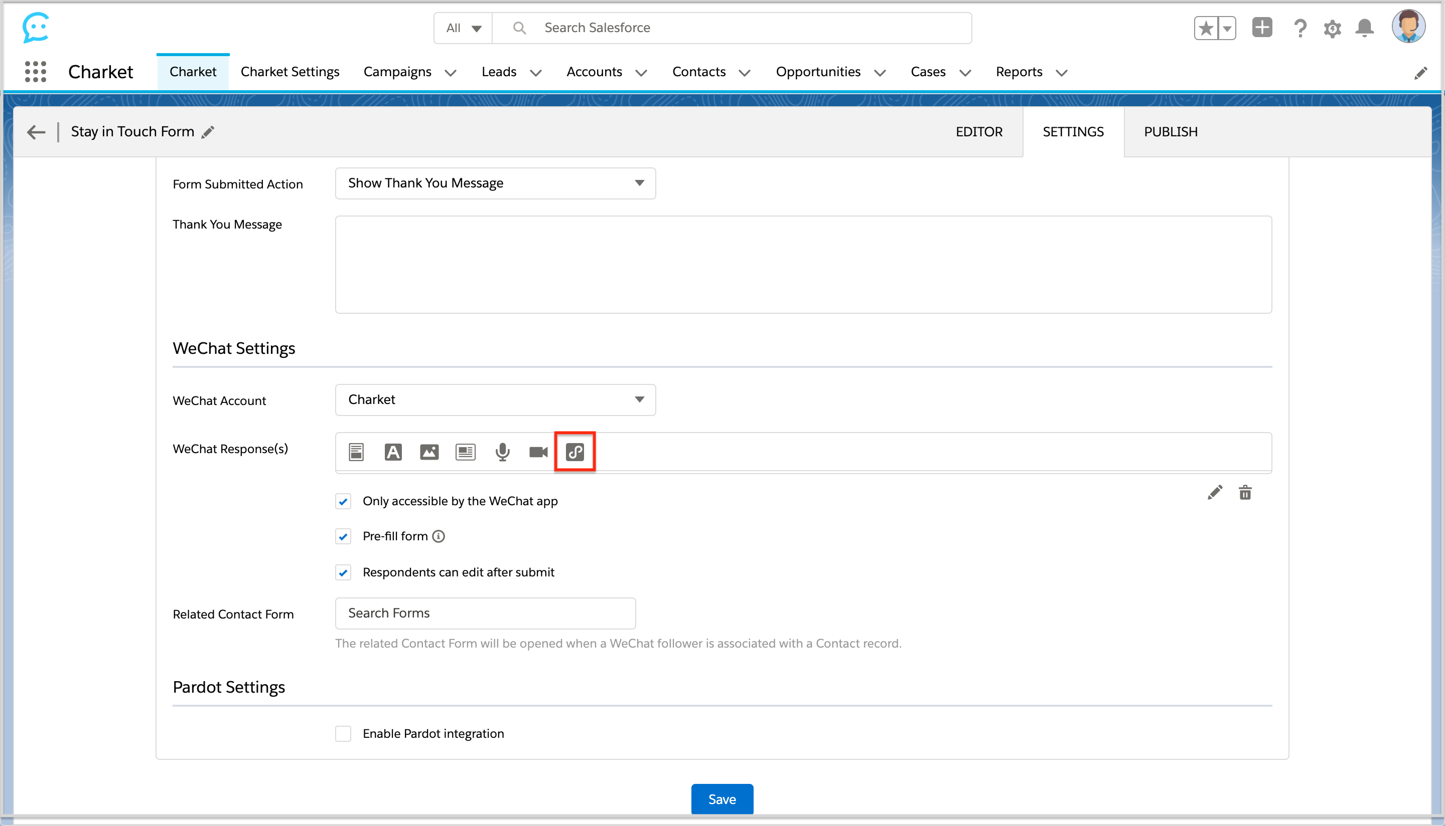Image resolution: width=1445 pixels, height=826 pixels.
Task: Go back using the left arrow
Action: pyautogui.click(x=36, y=132)
